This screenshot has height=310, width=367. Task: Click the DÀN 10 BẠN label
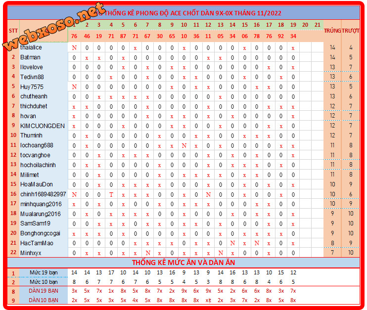coord(44,300)
